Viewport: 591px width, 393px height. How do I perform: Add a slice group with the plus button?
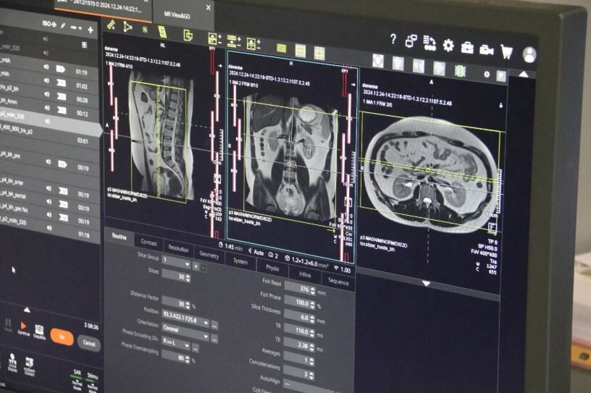click(x=196, y=267)
